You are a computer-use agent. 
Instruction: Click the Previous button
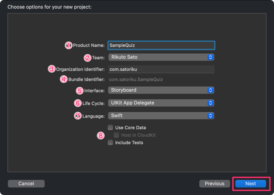click(215, 184)
